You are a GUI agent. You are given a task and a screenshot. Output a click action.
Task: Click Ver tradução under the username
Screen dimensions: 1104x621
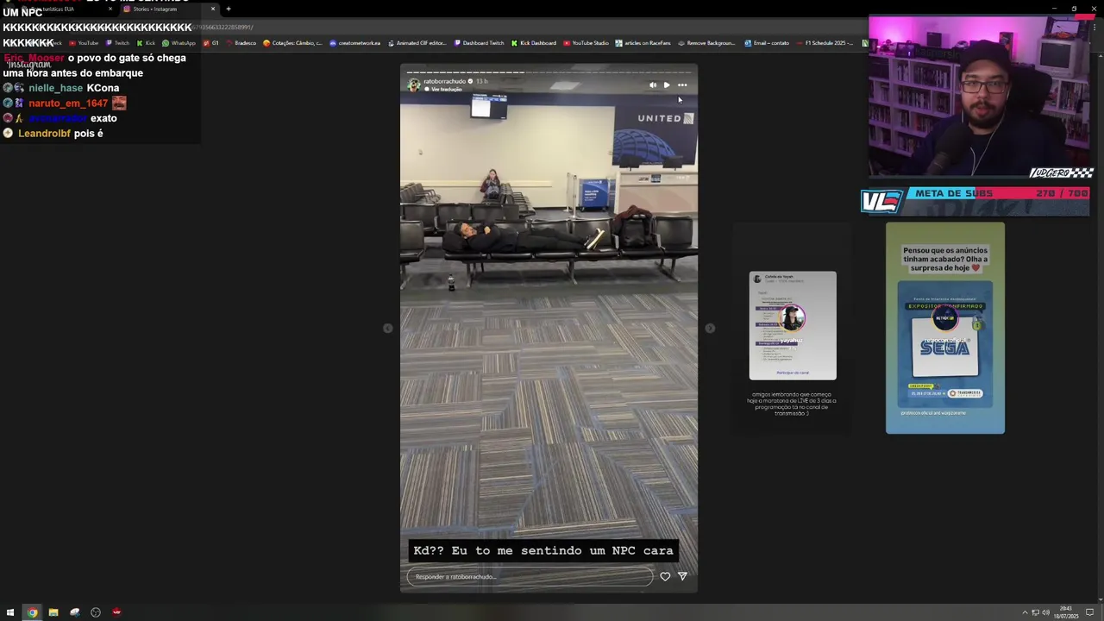(446, 89)
